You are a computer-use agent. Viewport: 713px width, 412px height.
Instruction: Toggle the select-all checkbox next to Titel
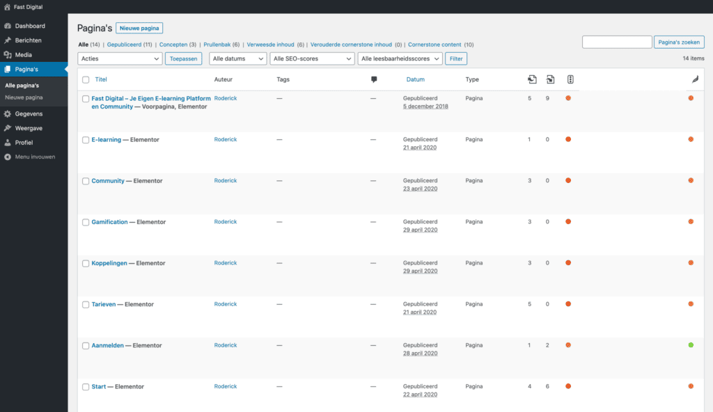86,80
